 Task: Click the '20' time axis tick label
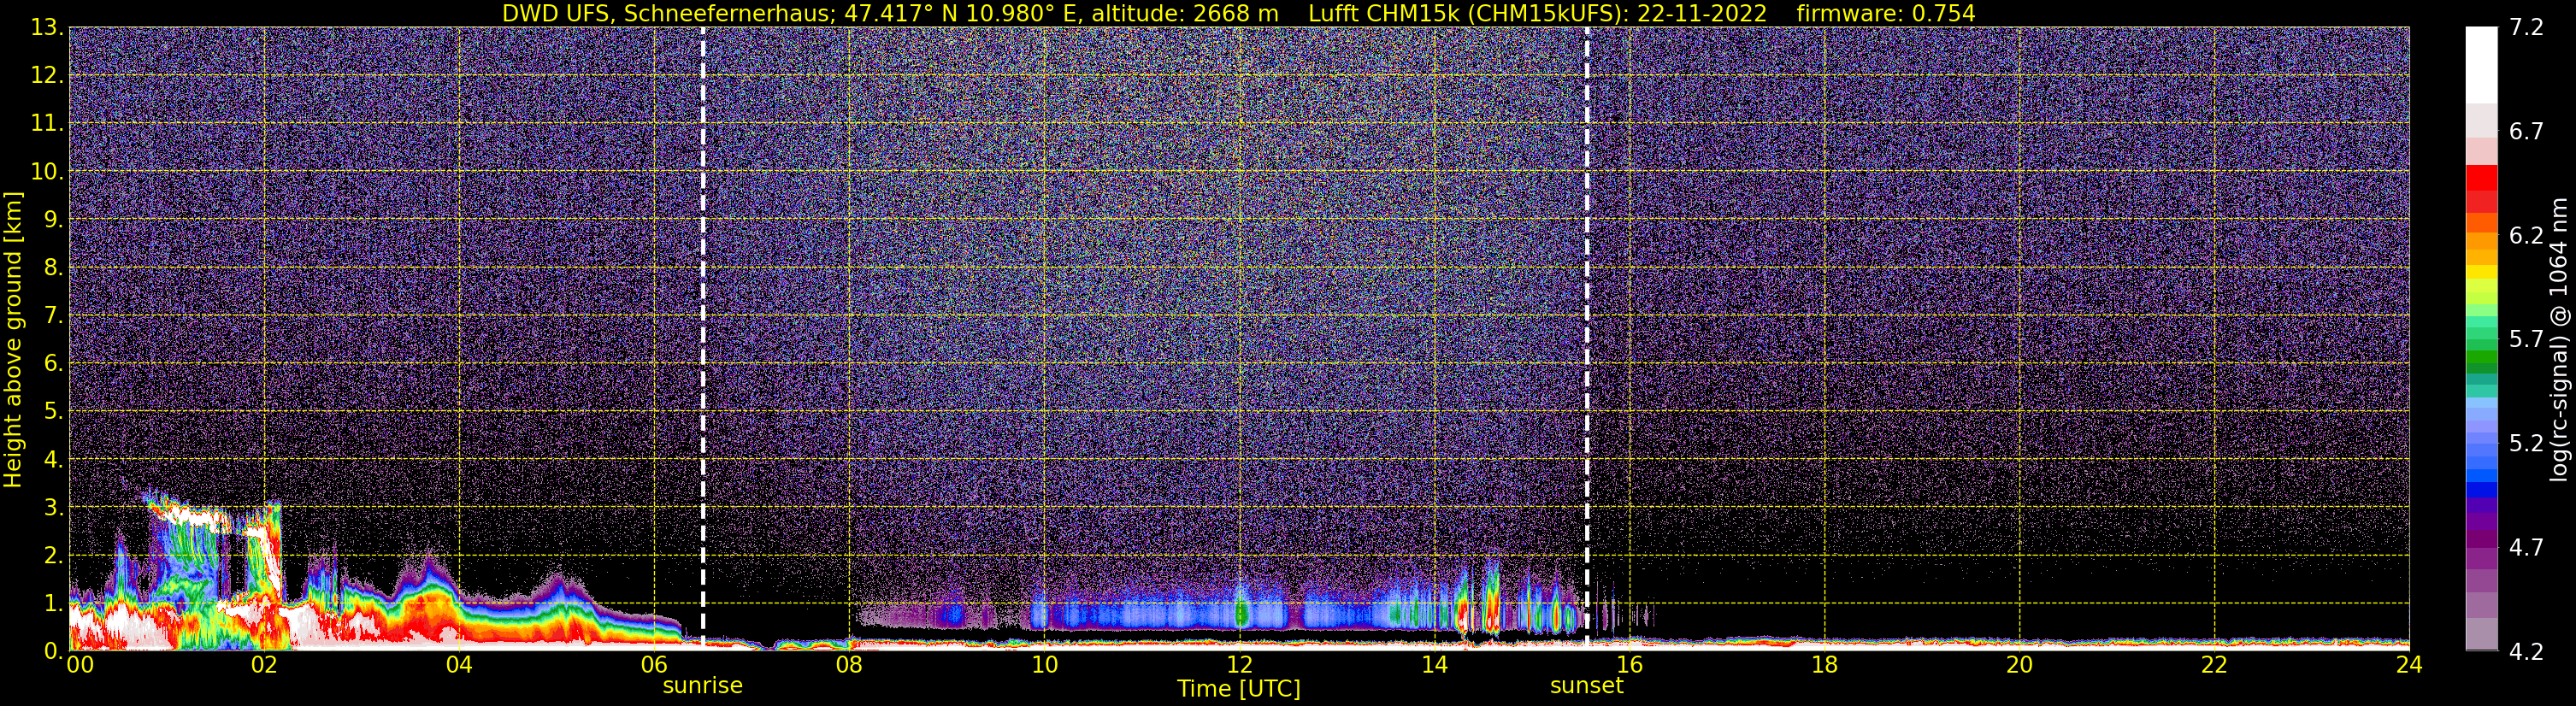pyautogui.click(x=2019, y=664)
